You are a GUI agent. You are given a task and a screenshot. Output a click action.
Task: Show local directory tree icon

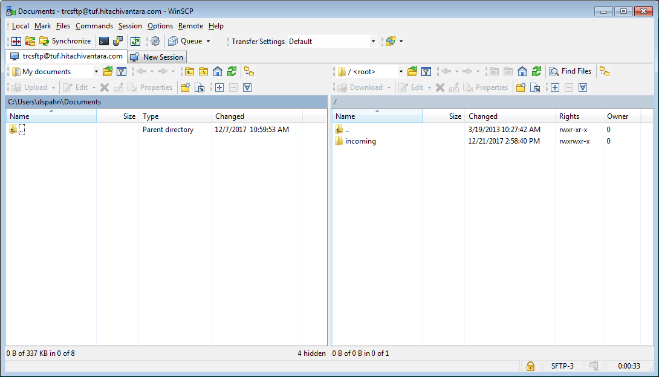pos(249,72)
